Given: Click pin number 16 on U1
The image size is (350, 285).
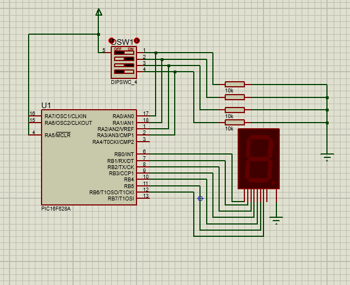Looking at the screenshot, I should tap(33, 114).
